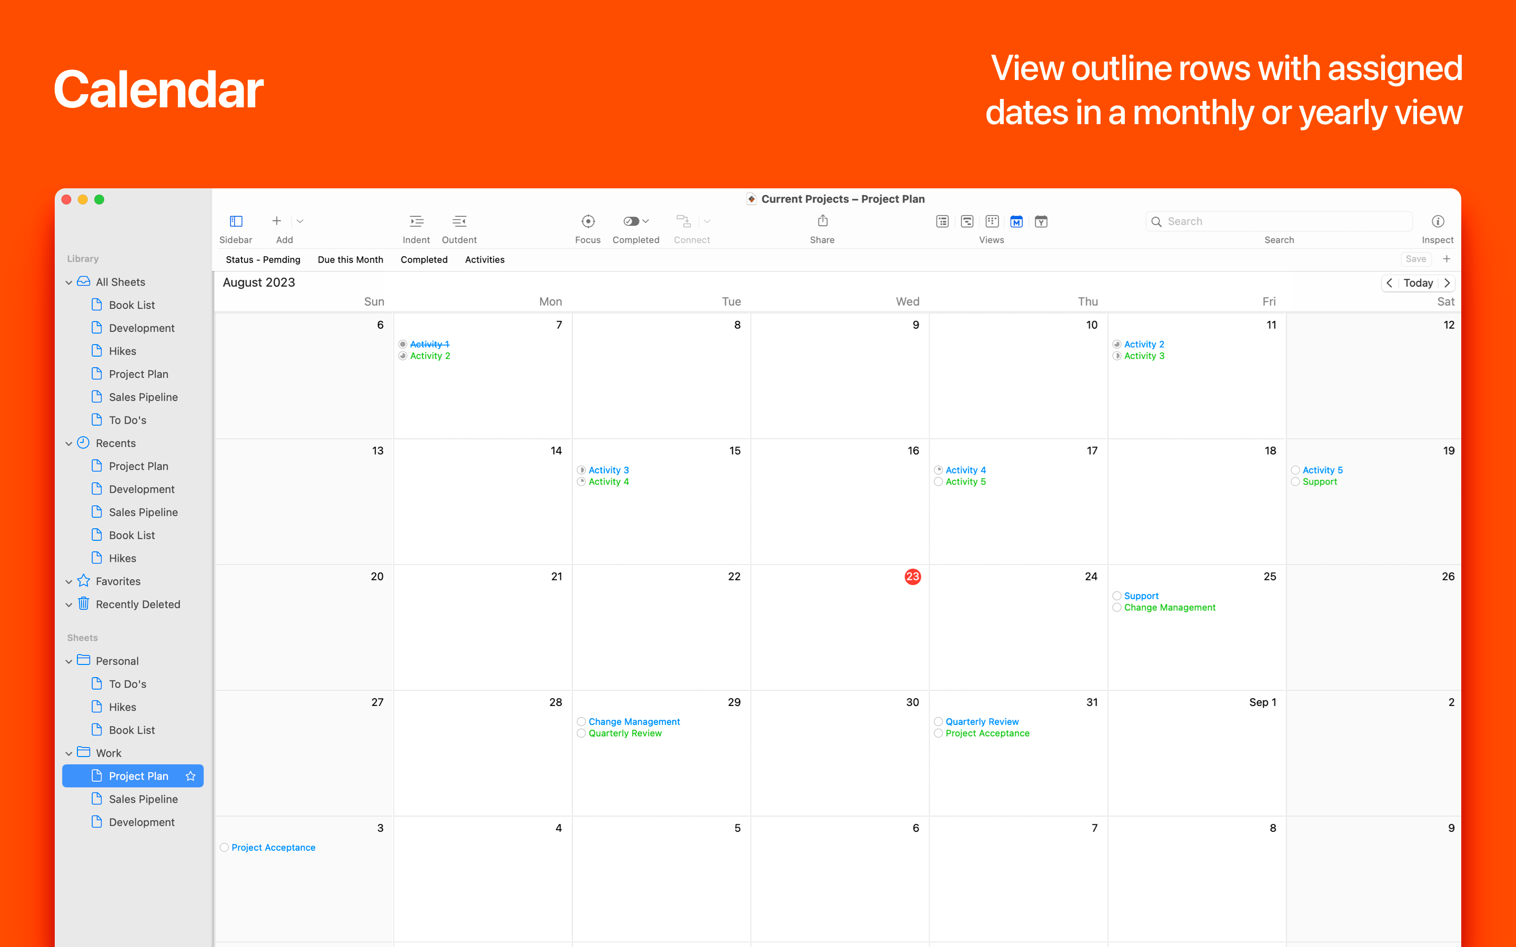Check Change Management circle on Tuesday 29
Viewport: 1516px width, 947px height.
pyautogui.click(x=581, y=722)
